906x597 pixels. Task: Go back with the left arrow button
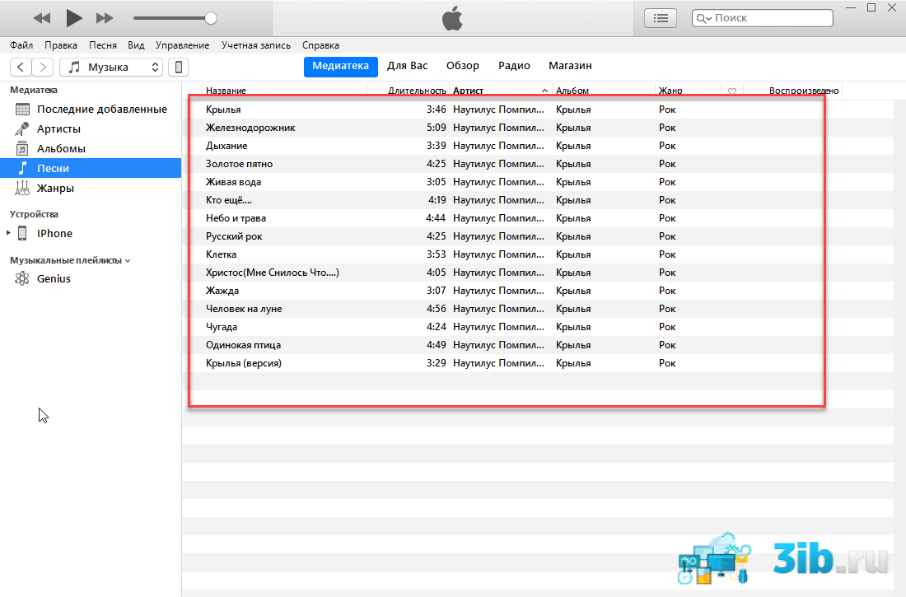pos(21,67)
